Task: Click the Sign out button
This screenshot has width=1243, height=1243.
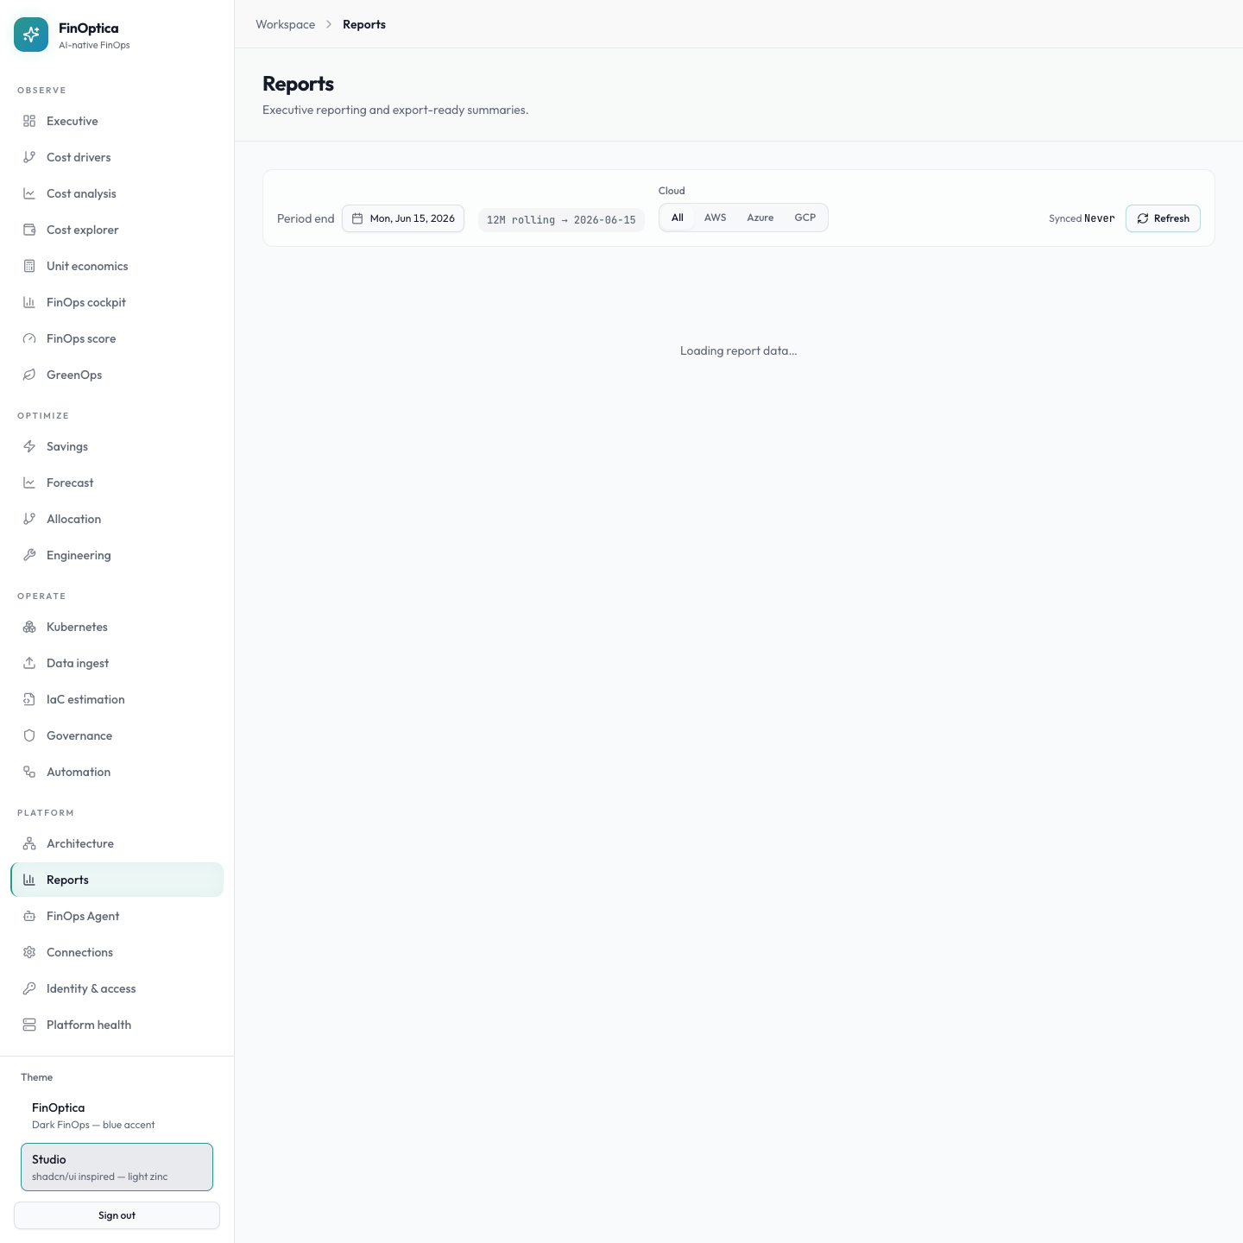Action: (117, 1215)
